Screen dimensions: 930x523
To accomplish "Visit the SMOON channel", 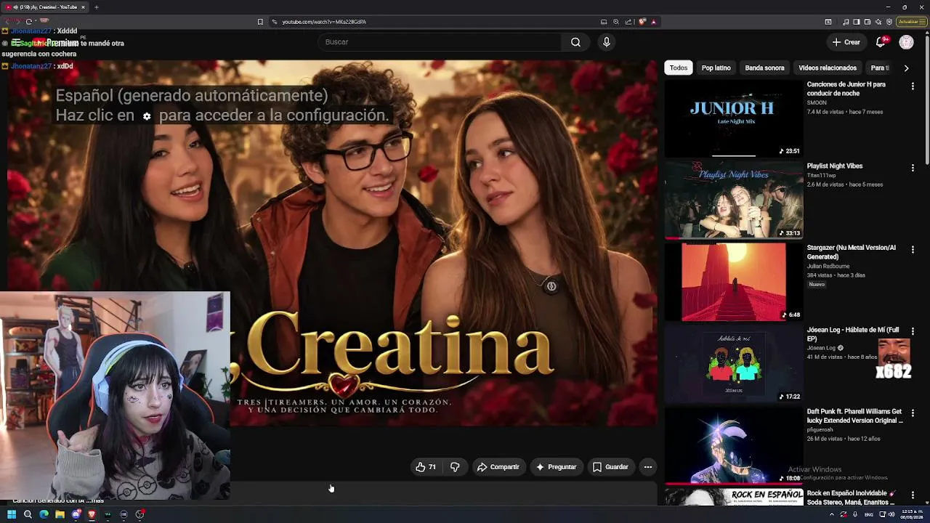I will click(817, 103).
